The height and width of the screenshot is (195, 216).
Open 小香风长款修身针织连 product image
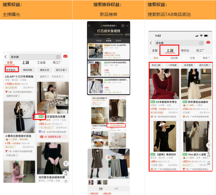[x=19, y=117]
